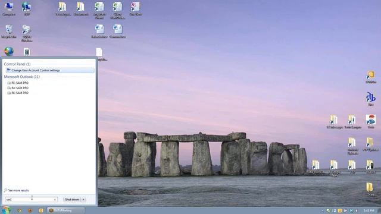Click the Windows Start orb

pyautogui.click(x=6, y=210)
